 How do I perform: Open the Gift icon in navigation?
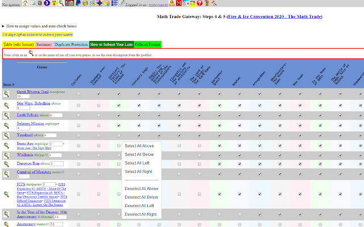click(x=69, y=3)
